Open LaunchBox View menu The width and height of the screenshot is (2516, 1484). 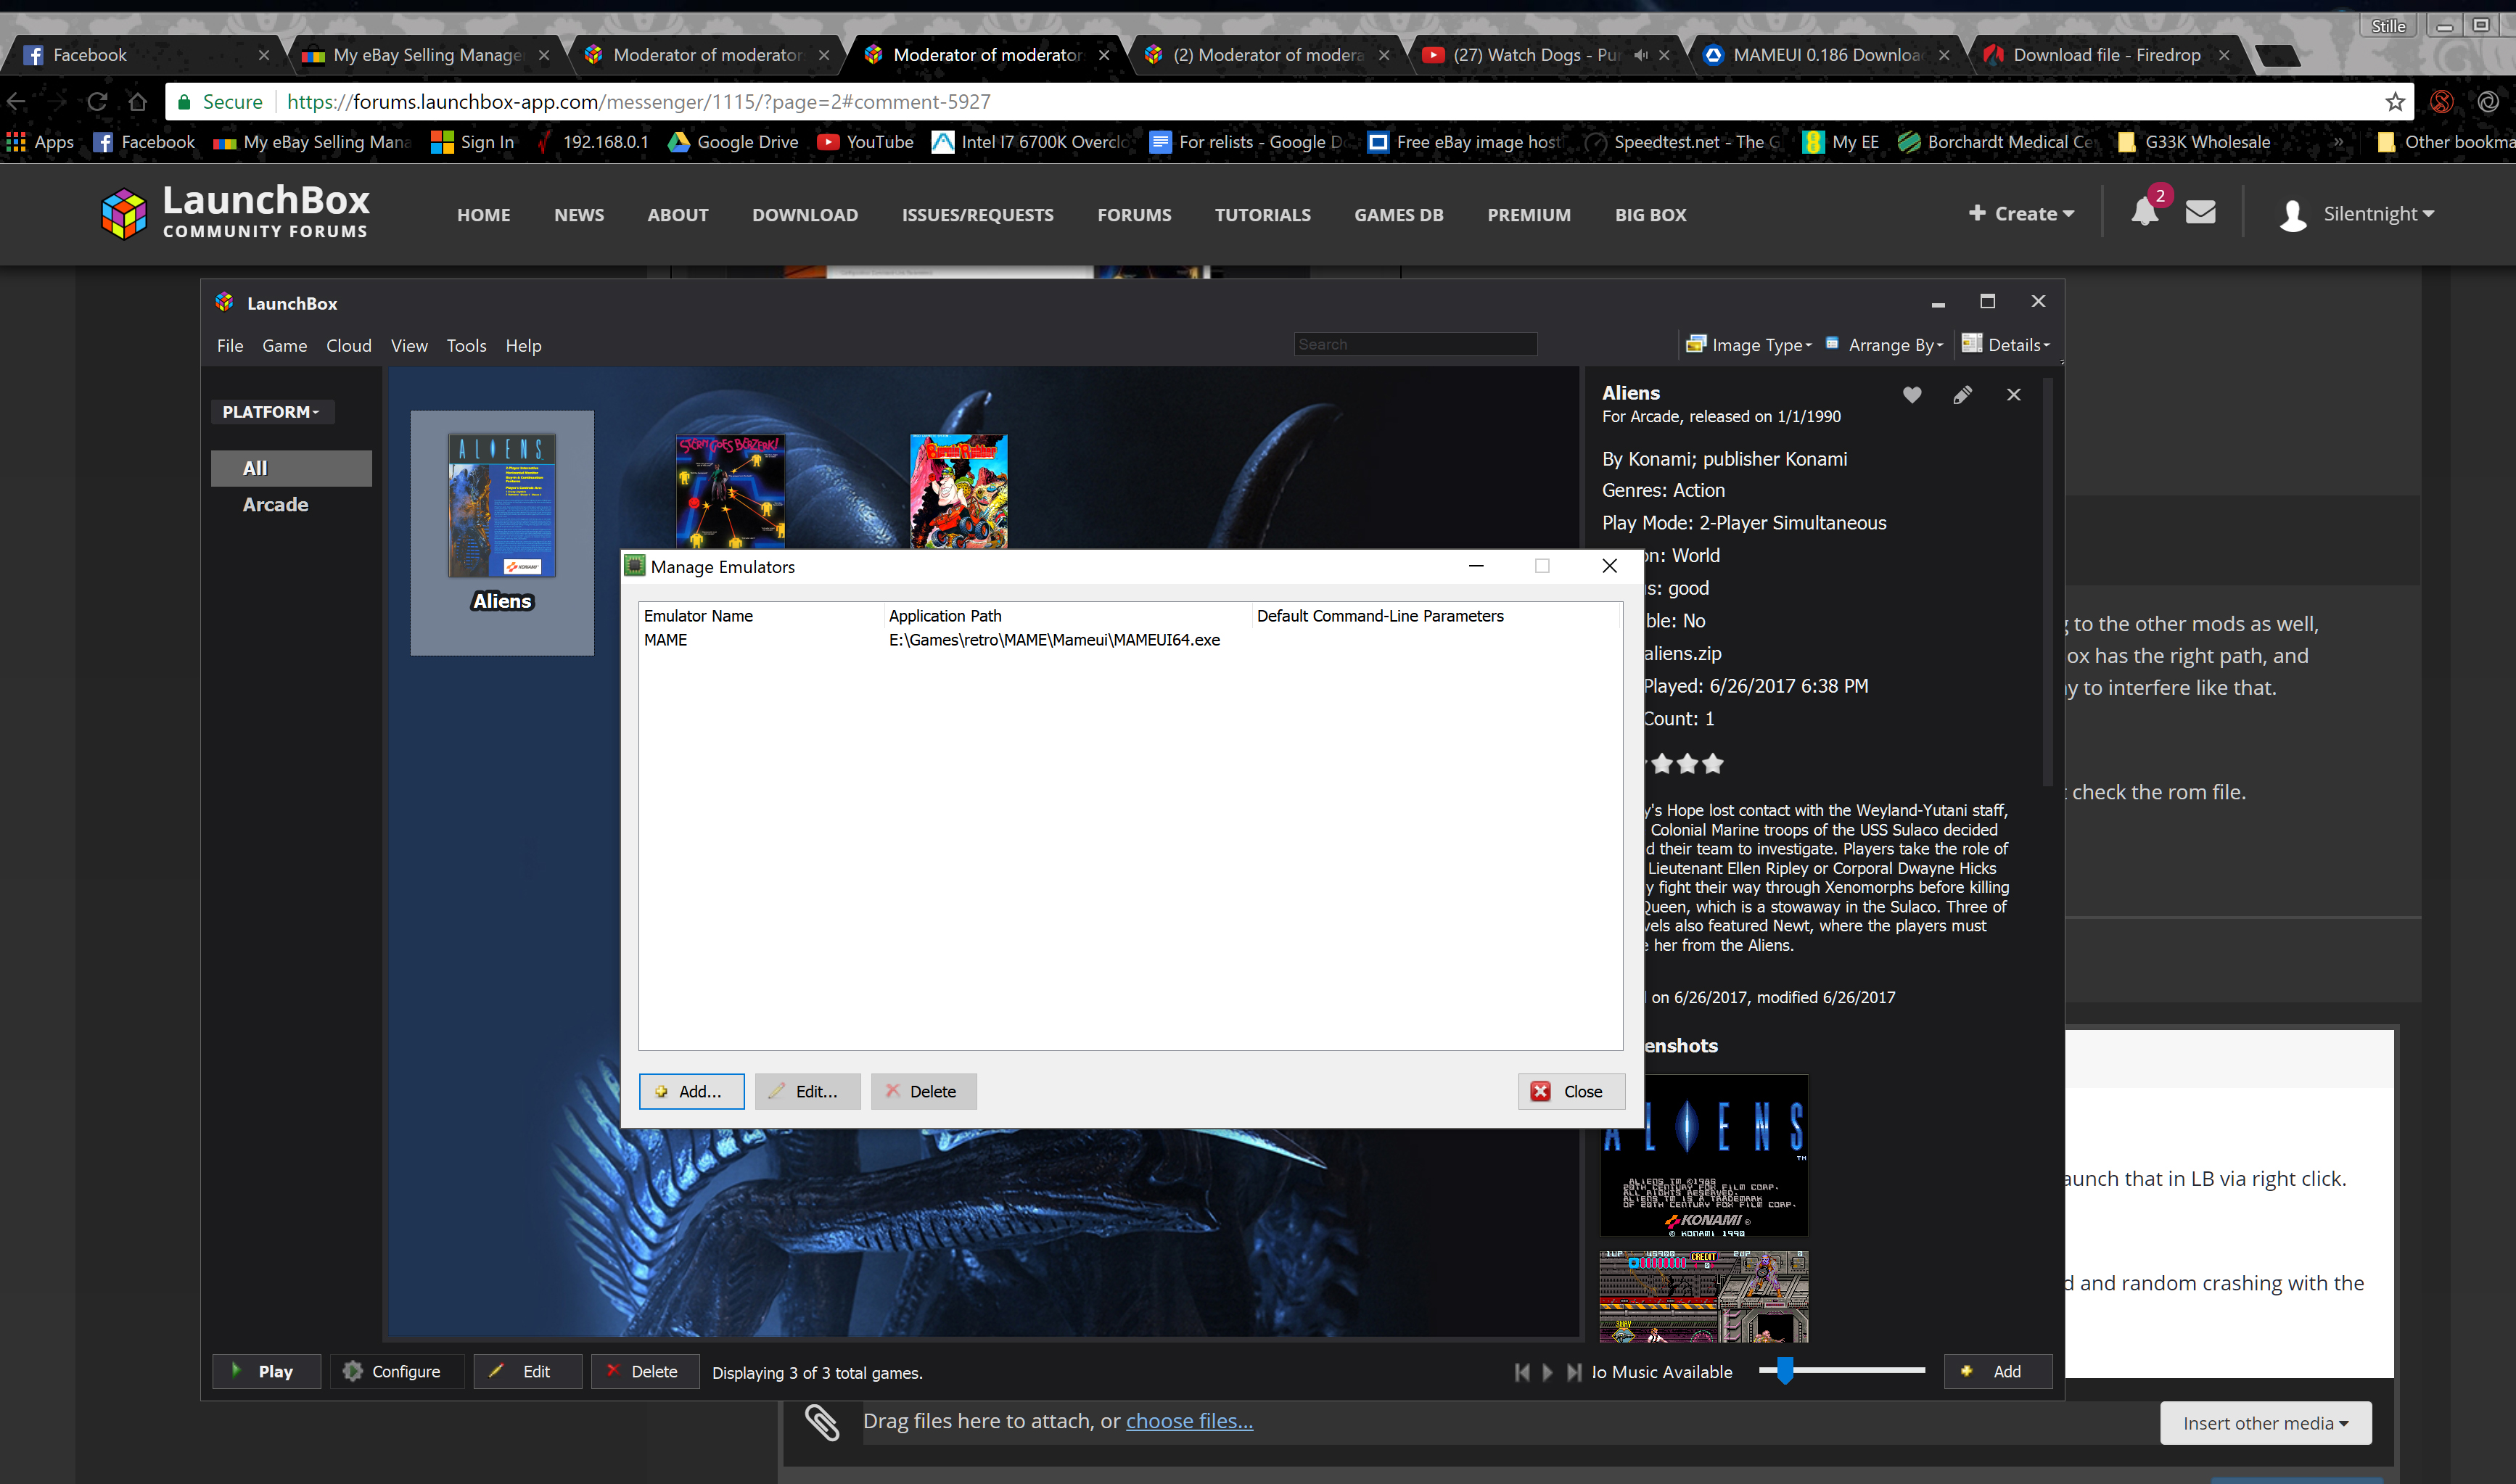(409, 346)
